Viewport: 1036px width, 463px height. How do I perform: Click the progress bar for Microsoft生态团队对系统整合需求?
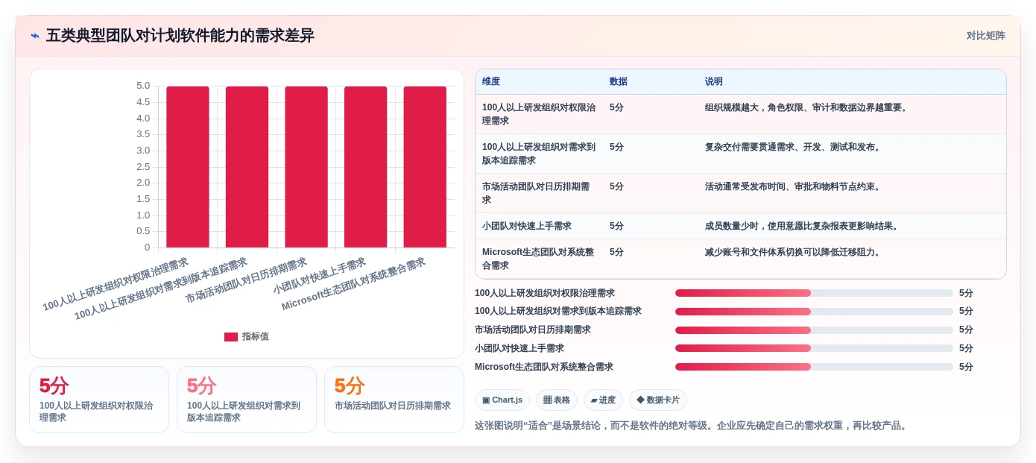[814, 367]
